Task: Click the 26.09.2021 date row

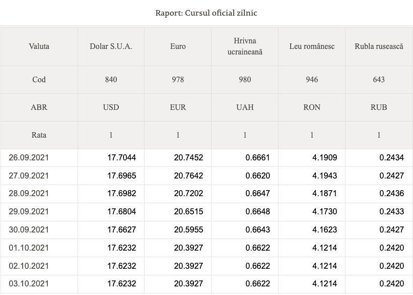Action: point(206,158)
